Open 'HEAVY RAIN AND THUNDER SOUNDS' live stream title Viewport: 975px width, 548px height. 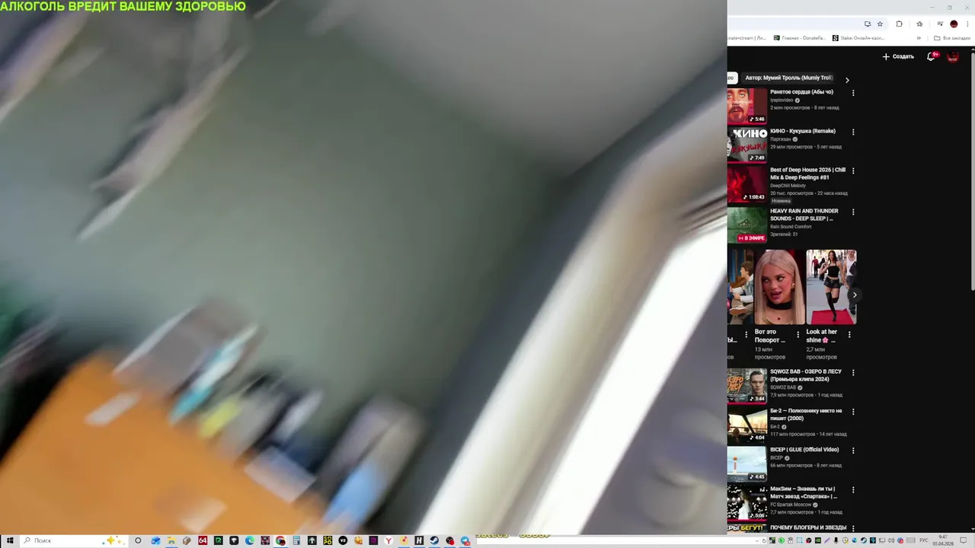click(804, 215)
